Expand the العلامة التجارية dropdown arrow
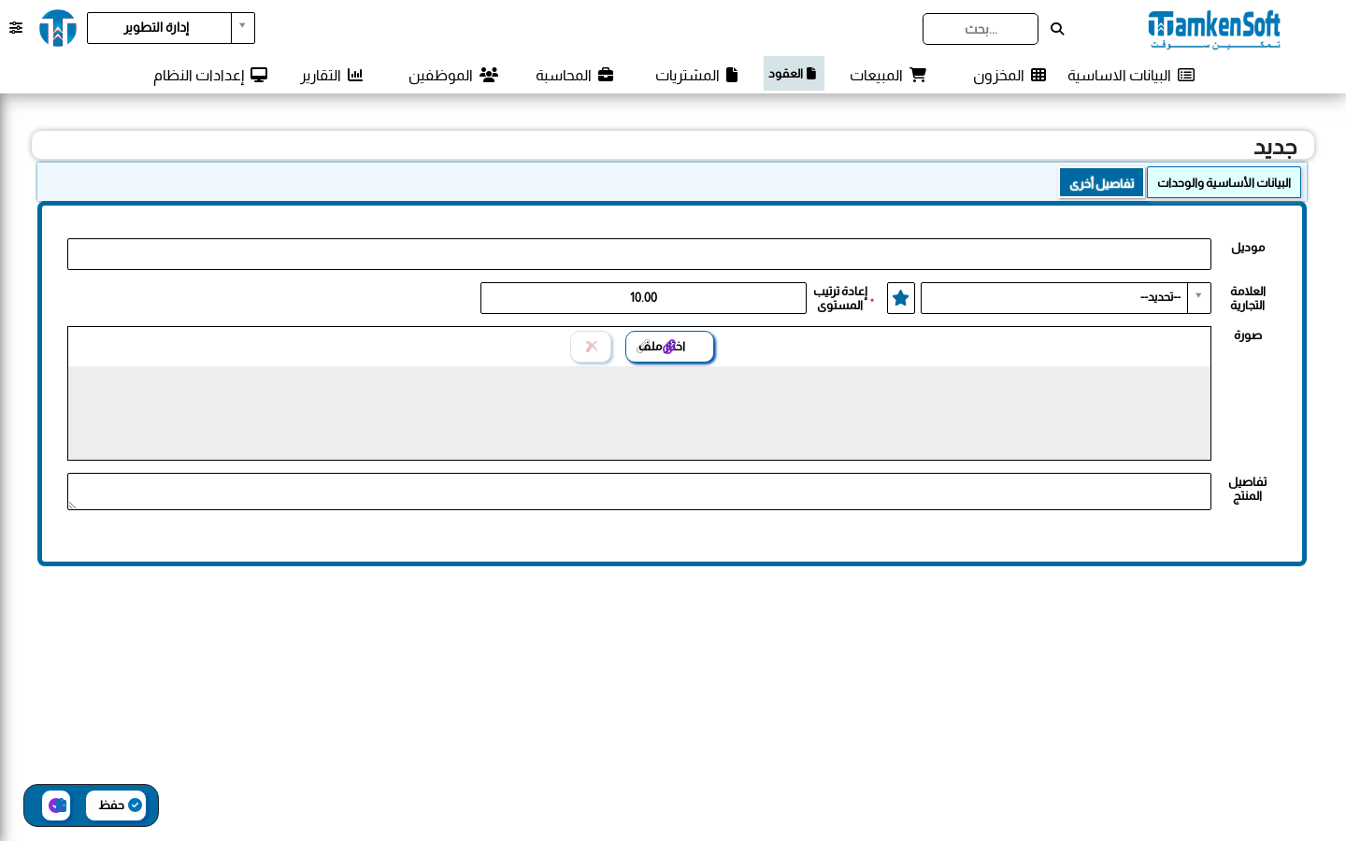 (x=1198, y=297)
